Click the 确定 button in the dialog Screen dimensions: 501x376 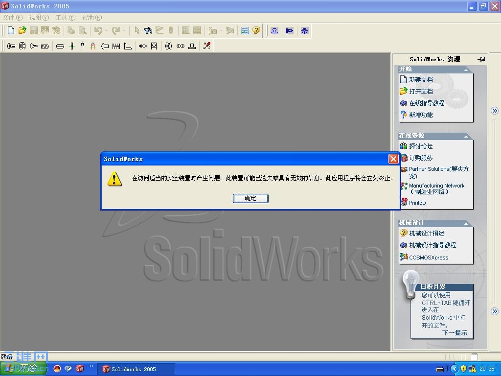click(x=250, y=198)
